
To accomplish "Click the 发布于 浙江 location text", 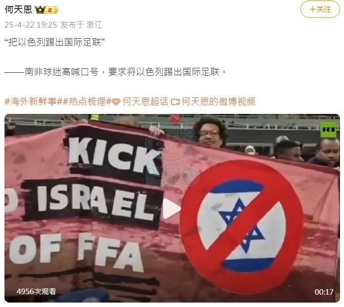I will click(81, 25).
